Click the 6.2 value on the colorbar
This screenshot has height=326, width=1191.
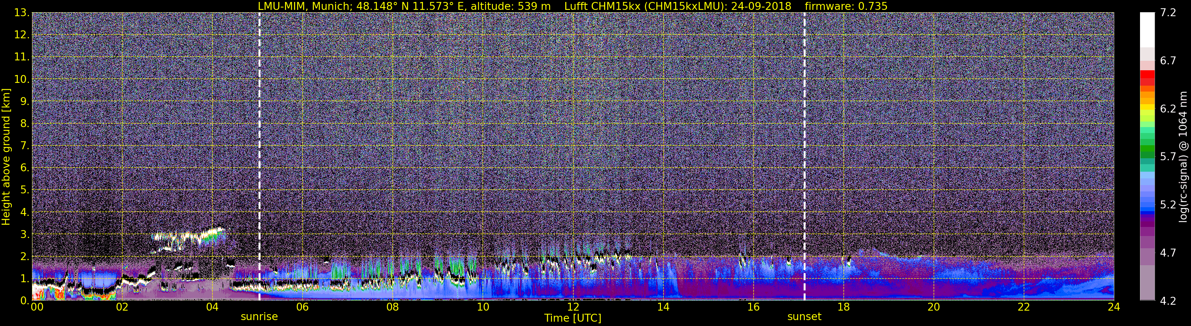tap(1168, 109)
